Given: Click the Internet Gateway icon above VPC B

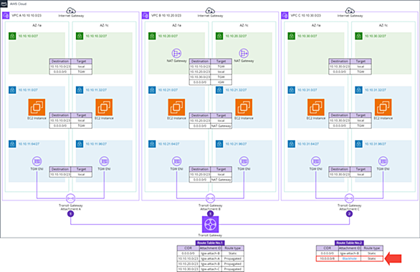Looking at the screenshot, I should [210, 11].
